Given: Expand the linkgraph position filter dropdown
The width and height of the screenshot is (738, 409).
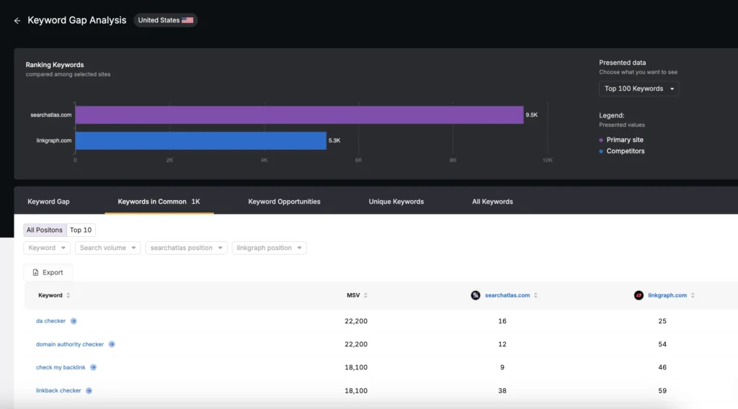Looking at the screenshot, I should click(269, 248).
